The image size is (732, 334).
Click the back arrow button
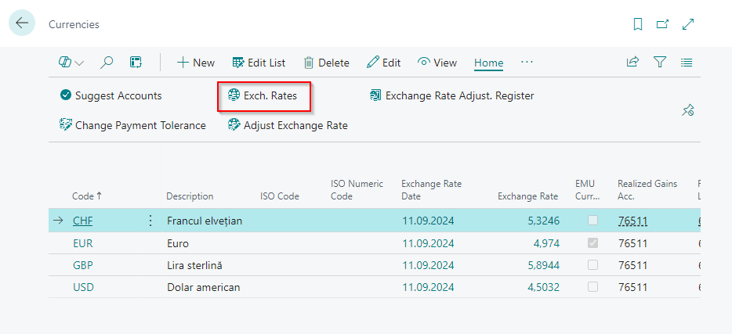tap(21, 23)
